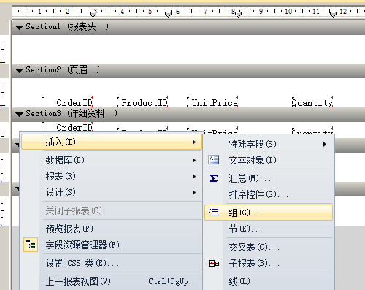The image size is (365, 290).
Task: Click the Section1 (报表头) section bar label
Action: [x=67, y=26]
